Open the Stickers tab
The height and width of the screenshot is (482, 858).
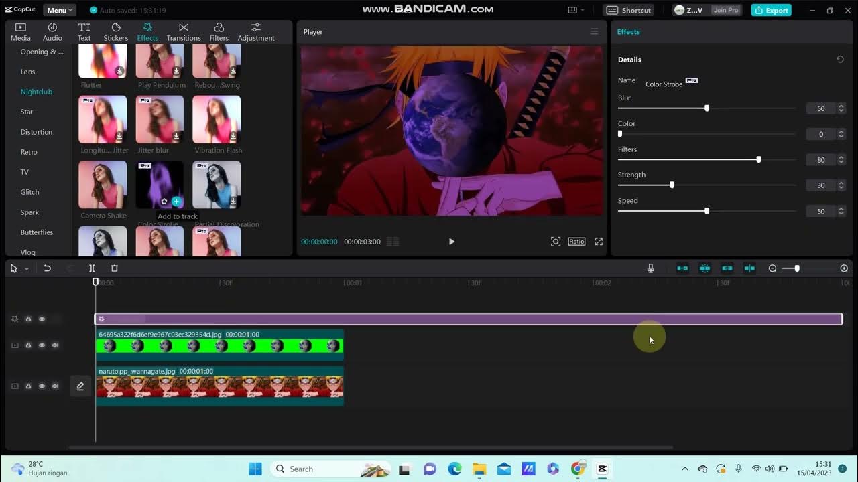115,31
